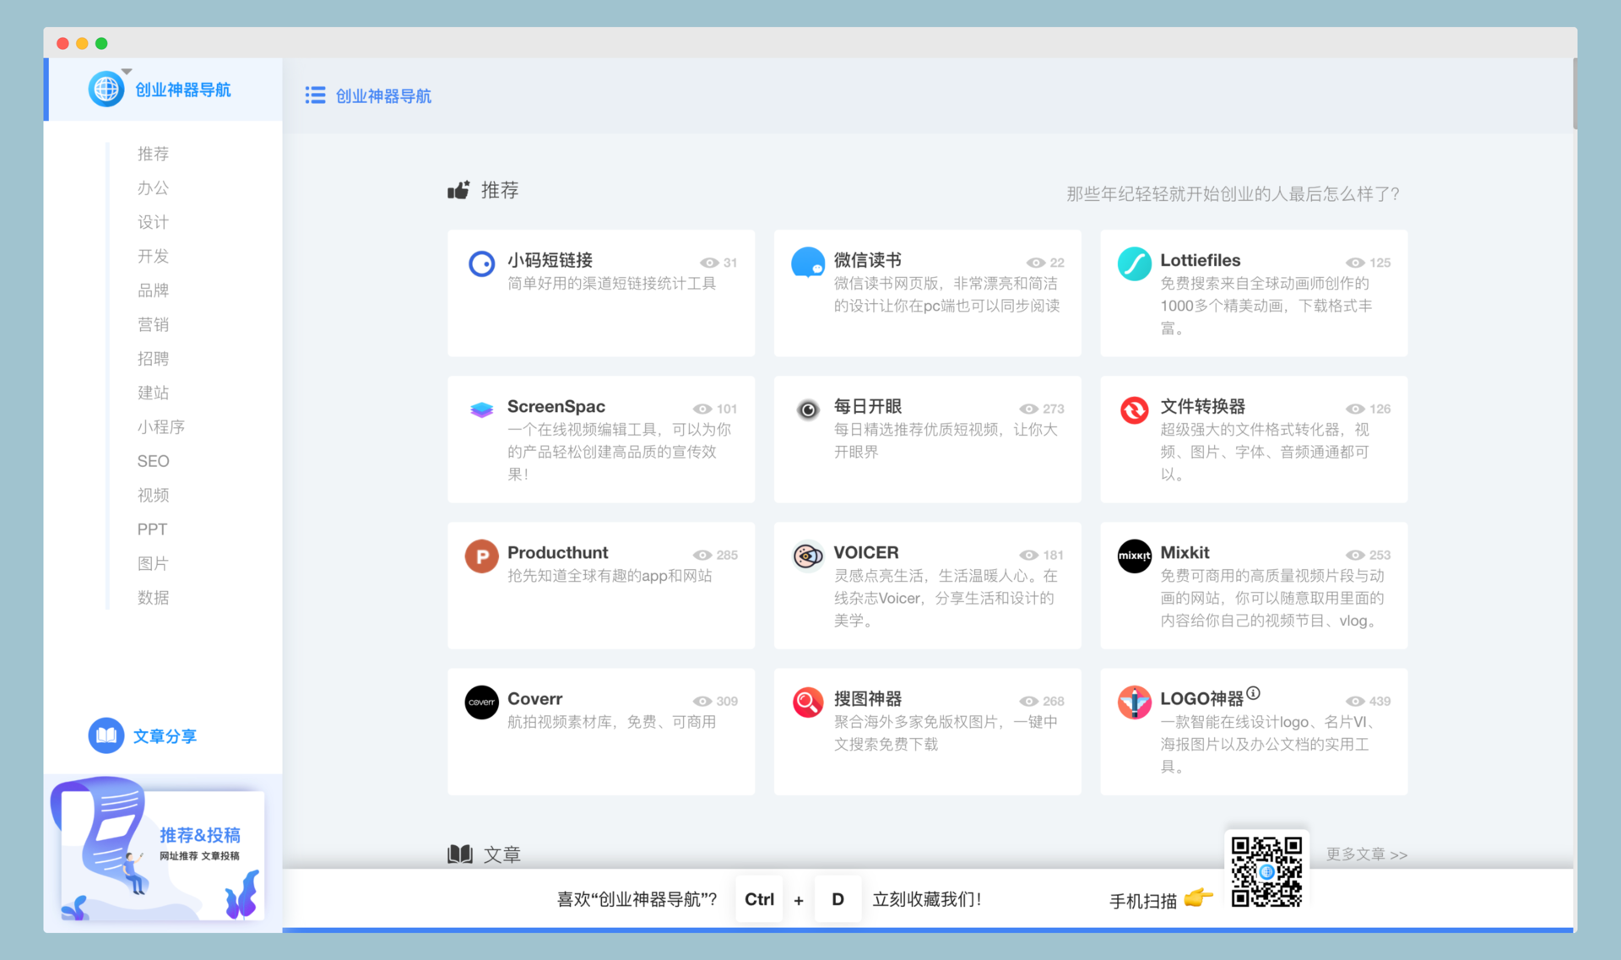Click the eye view-count icon on the 每日开眼 card
Screen dimensions: 1621x960
(1027, 409)
